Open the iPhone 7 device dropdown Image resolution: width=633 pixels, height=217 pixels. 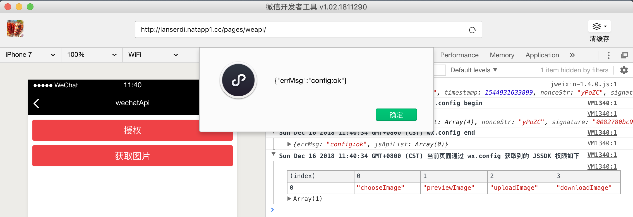pyautogui.click(x=30, y=55)
